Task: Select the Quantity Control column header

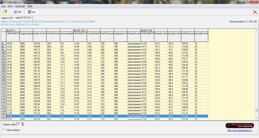Action: click(201, 37)
